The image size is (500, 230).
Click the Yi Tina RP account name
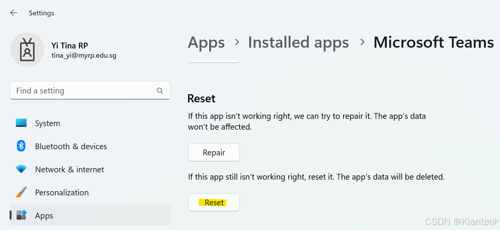(70, 46)
